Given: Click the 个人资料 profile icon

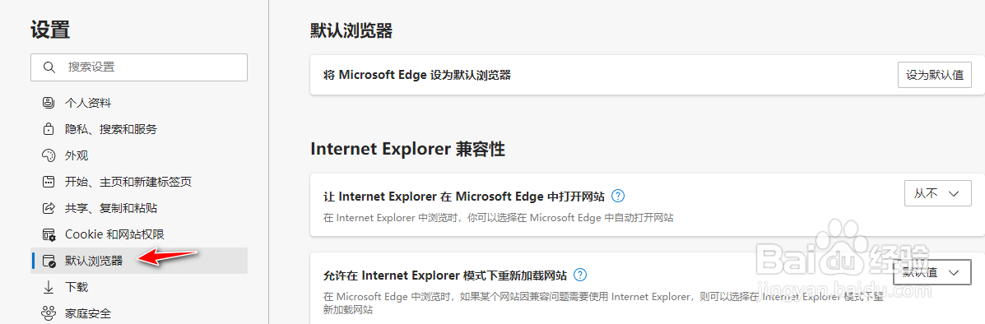Looking at the screenshot, I should click(49, 103).
